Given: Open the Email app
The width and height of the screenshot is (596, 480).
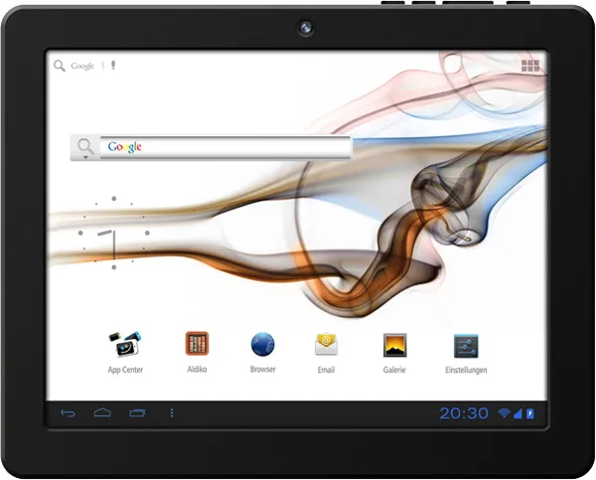Looking at the screenshot, I should click(326, 345).
